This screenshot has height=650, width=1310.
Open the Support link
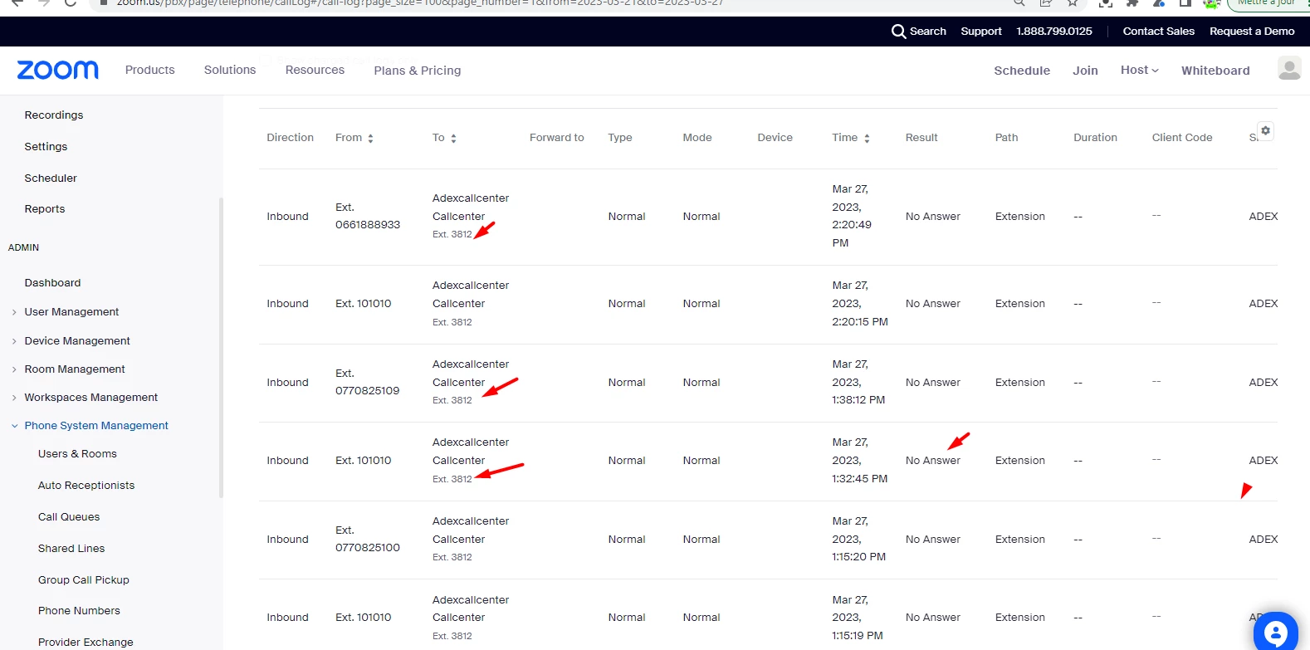(x=981, y=32)
